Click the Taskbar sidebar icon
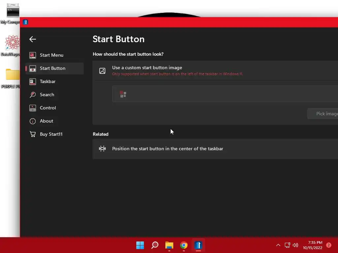 coord(33,82)
